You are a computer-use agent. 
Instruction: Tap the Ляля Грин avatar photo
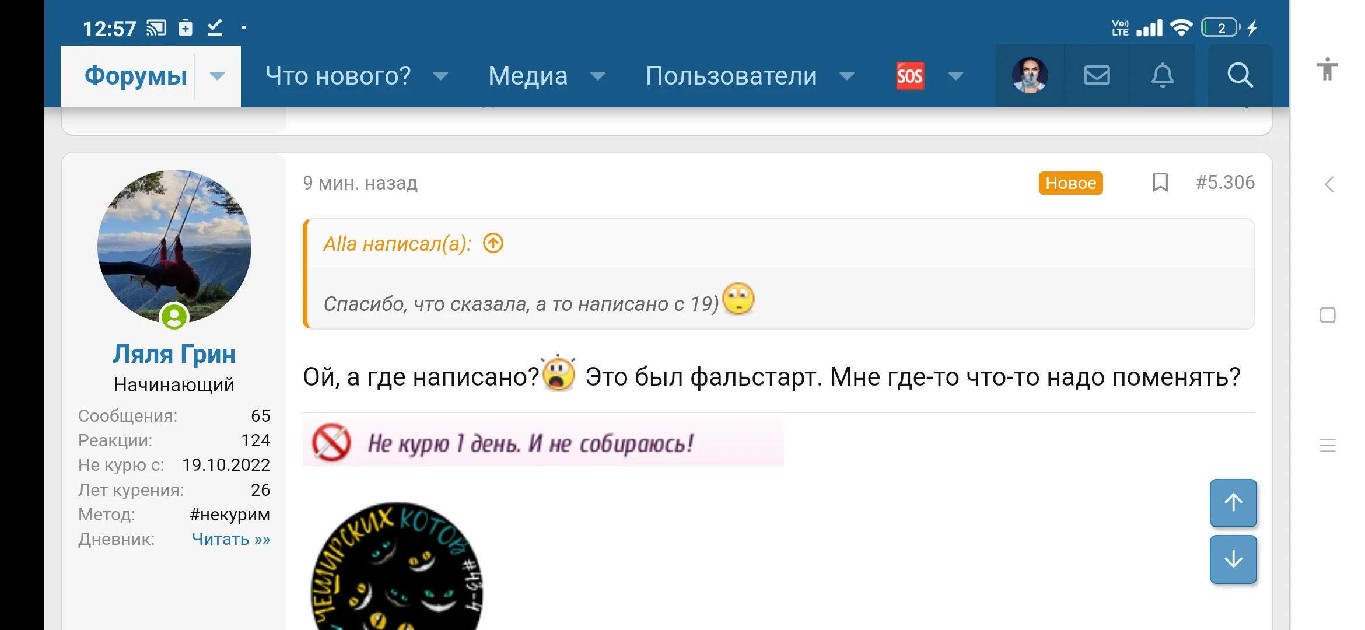click(x=175, y=247)
